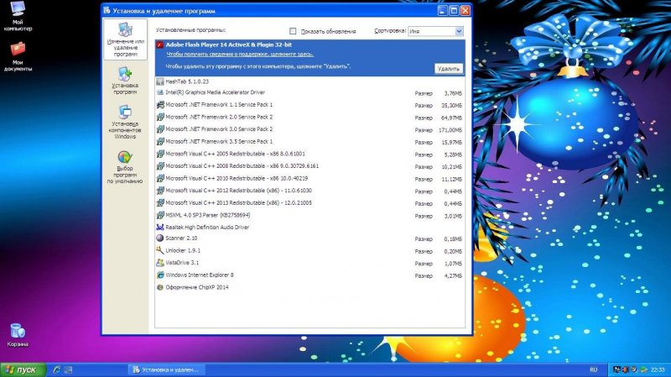Click the HashTab 5.1.0.23 icon

coord(160,81)
